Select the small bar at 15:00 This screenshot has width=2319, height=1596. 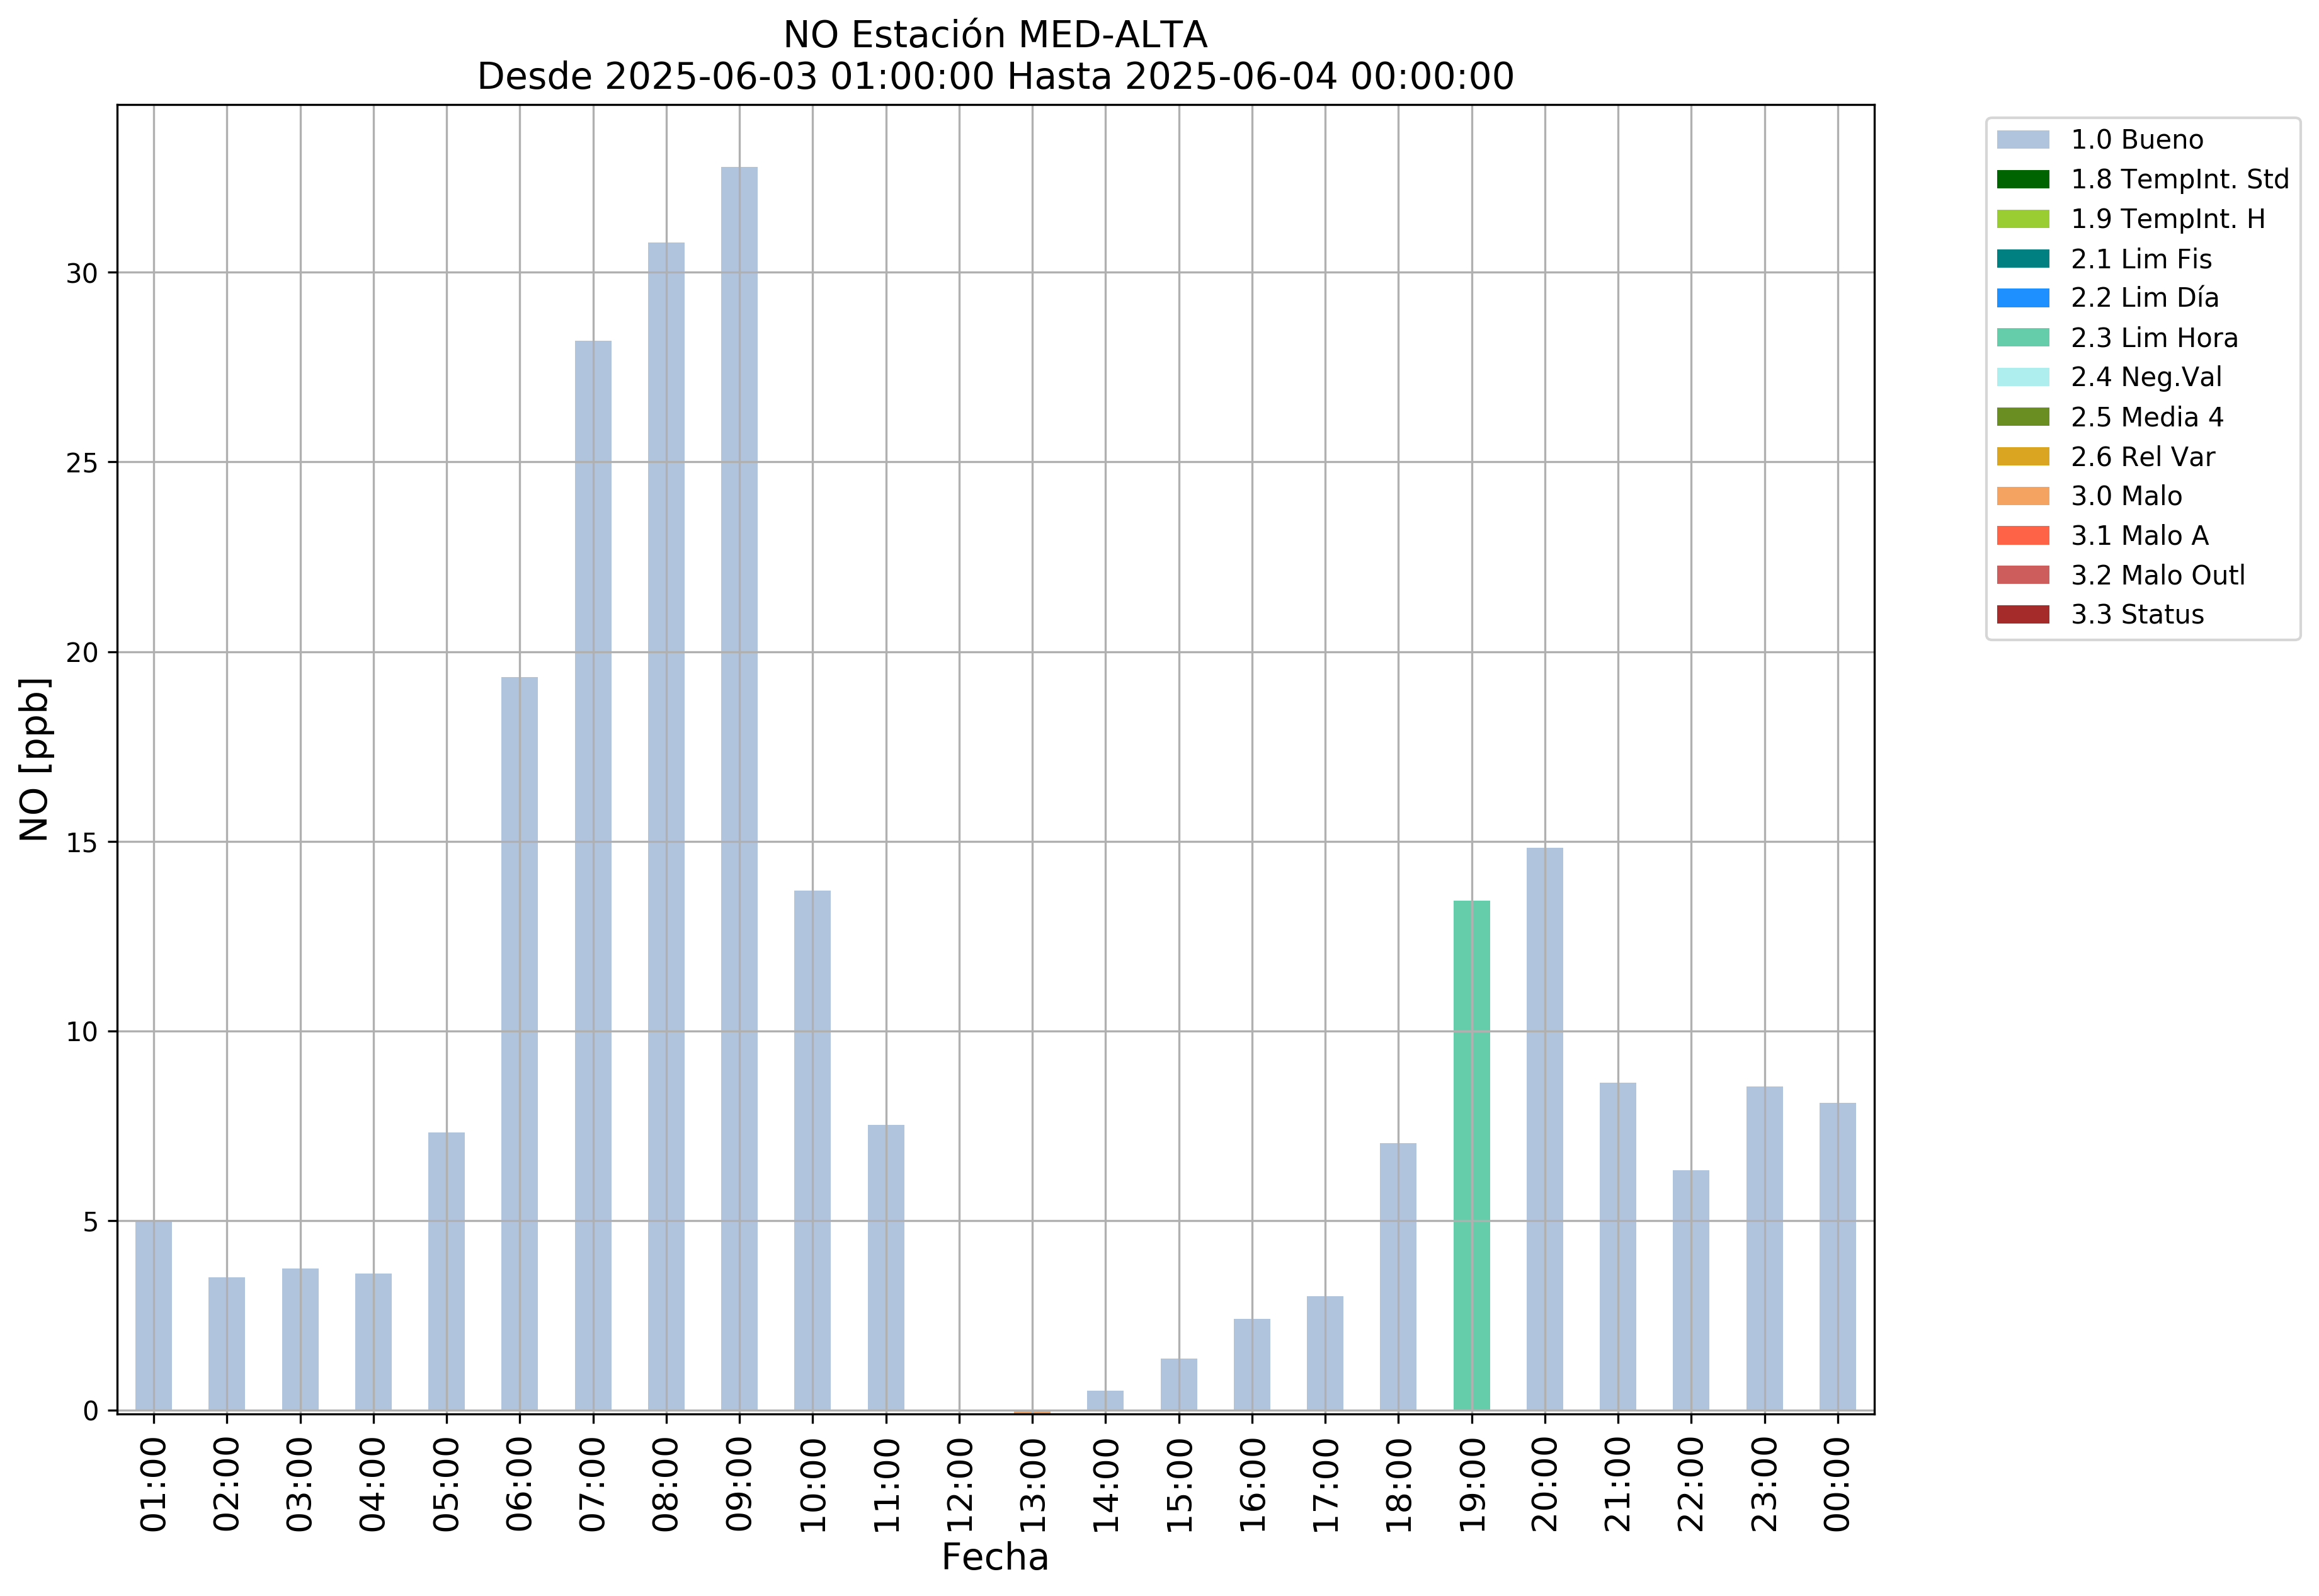[x=1178, y=1385]
